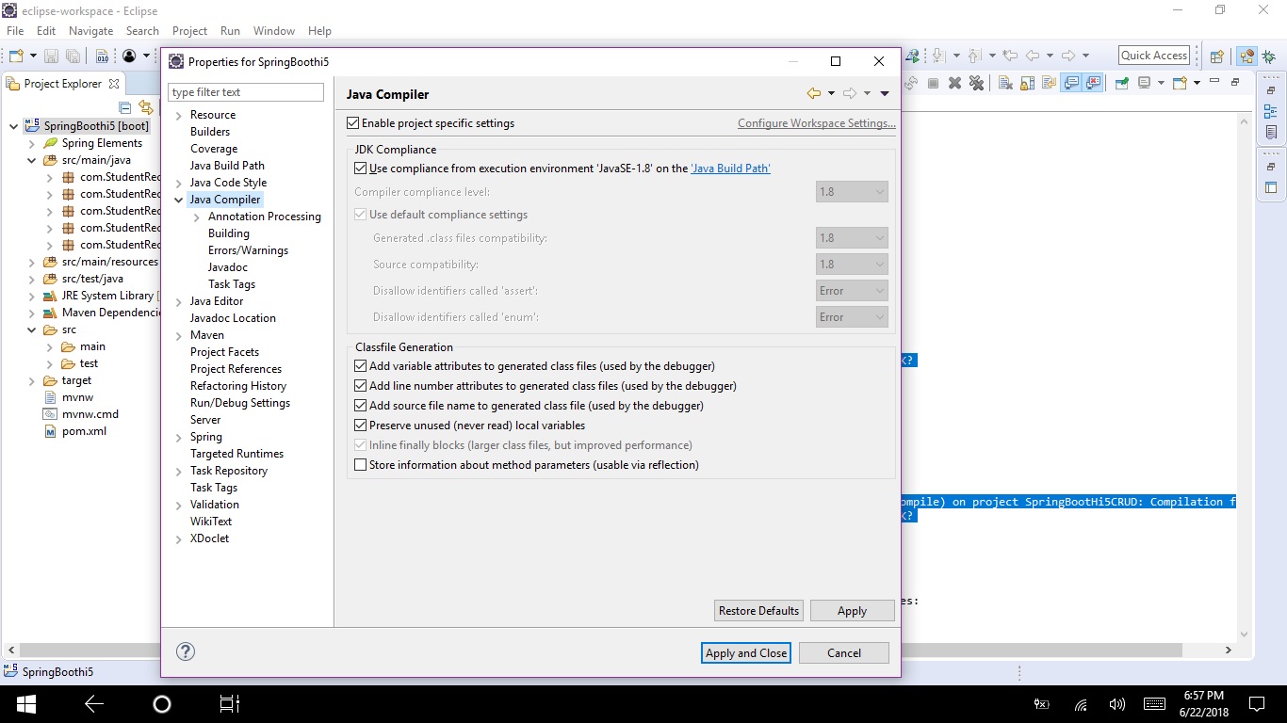1287x723 pixels.
Task: Click the Cancel button
Action: pos(844,653)
